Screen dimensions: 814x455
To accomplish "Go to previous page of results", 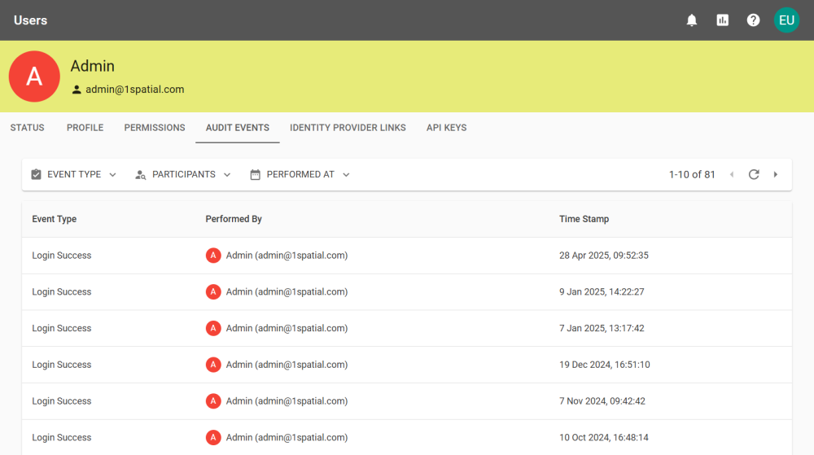I will 732,174.
